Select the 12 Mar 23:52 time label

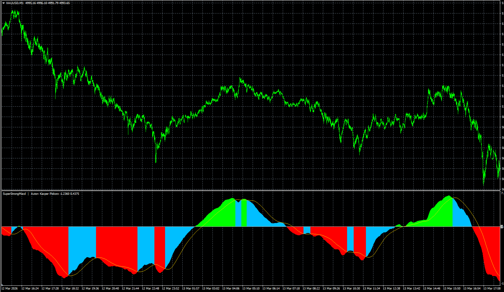click(x=170, y=289)
